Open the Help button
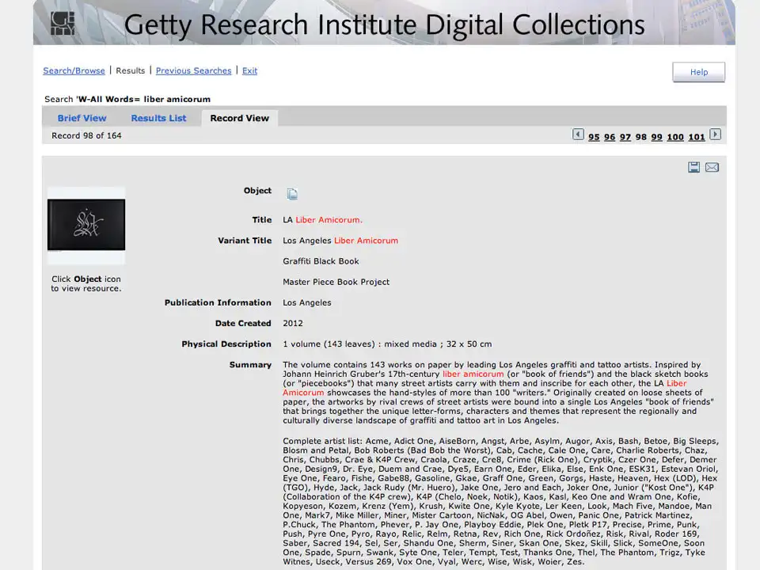 coord(698,71)
